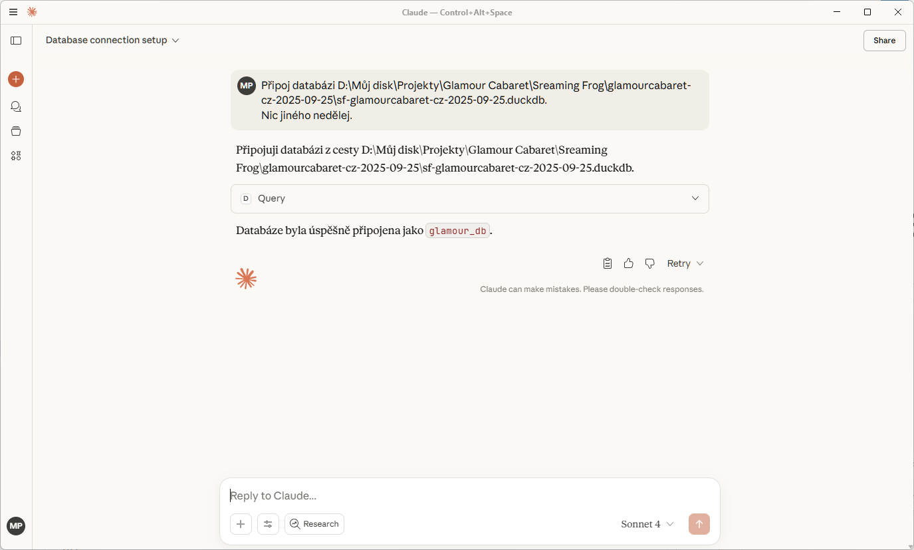Open the MP user profile menu
The height and width of the screenshot is (550, 914).
coord(16,526)
